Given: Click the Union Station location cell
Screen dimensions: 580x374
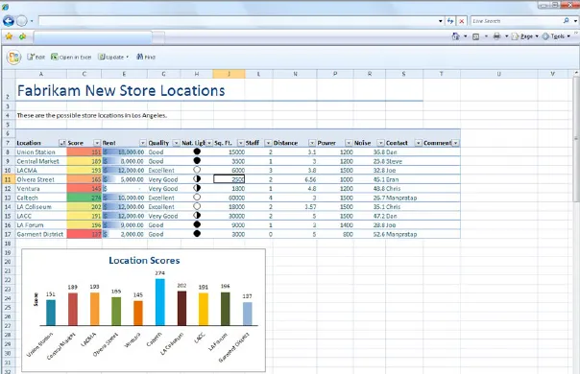Looking at the screenshot, I should (x=41, y=152).
